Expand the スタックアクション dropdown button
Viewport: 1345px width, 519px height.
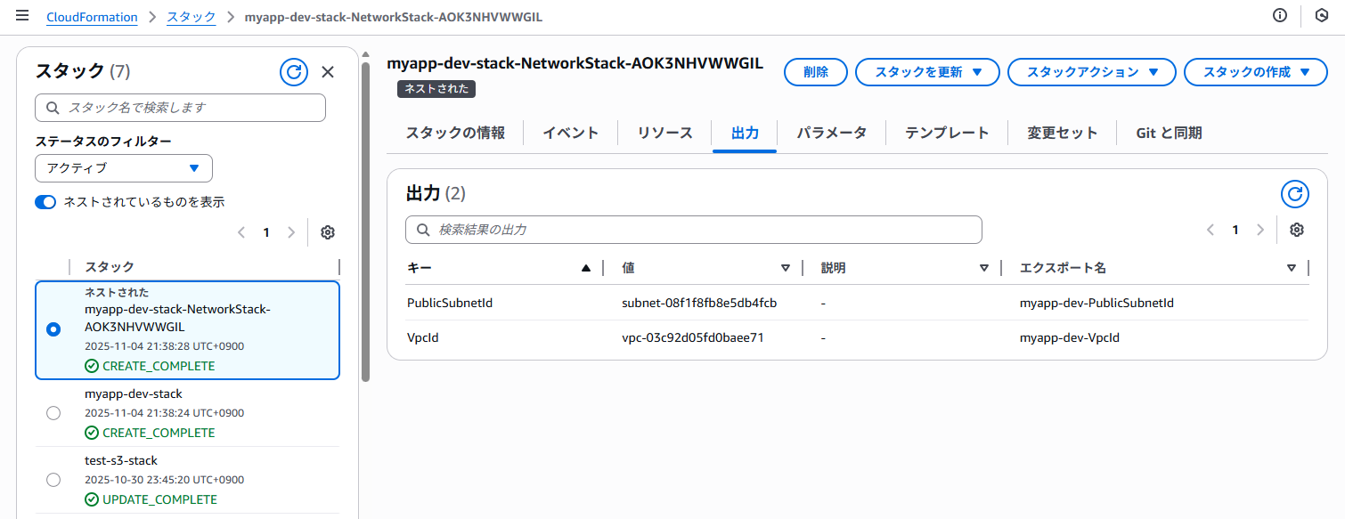click(x=1092, y=72)
